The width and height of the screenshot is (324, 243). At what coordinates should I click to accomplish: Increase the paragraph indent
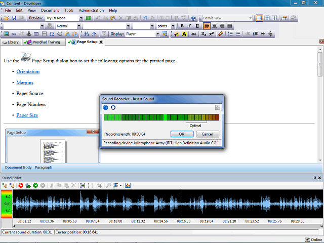[x=255, y=34]
